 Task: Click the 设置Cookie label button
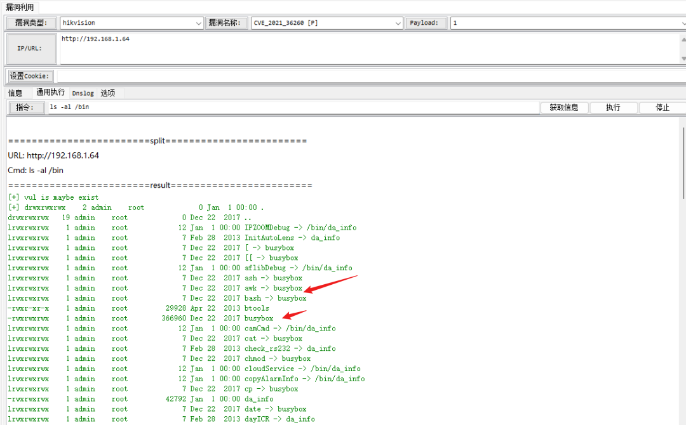click(30, 76)
